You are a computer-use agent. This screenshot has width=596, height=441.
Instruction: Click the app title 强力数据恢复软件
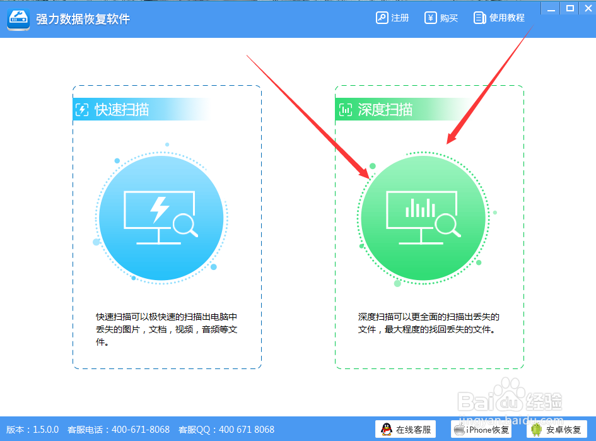[x=83, y=19]
